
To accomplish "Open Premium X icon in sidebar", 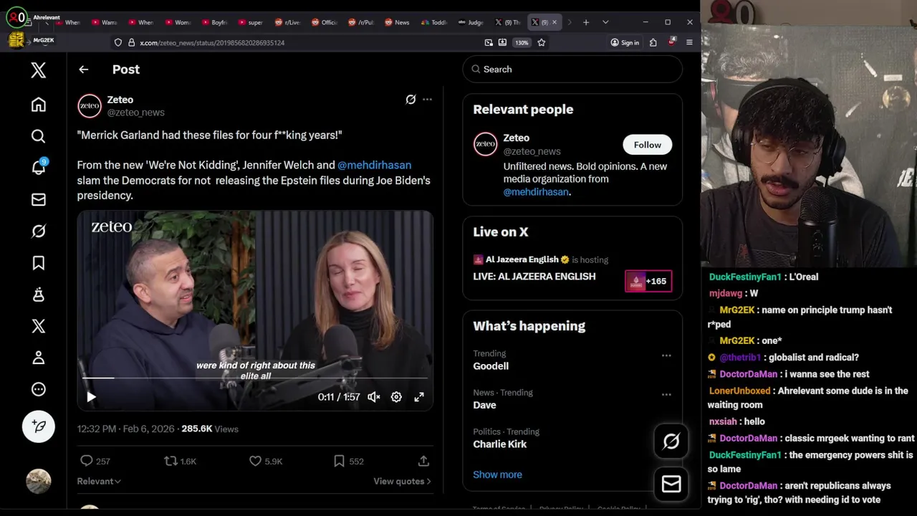I will click(39, 326).
